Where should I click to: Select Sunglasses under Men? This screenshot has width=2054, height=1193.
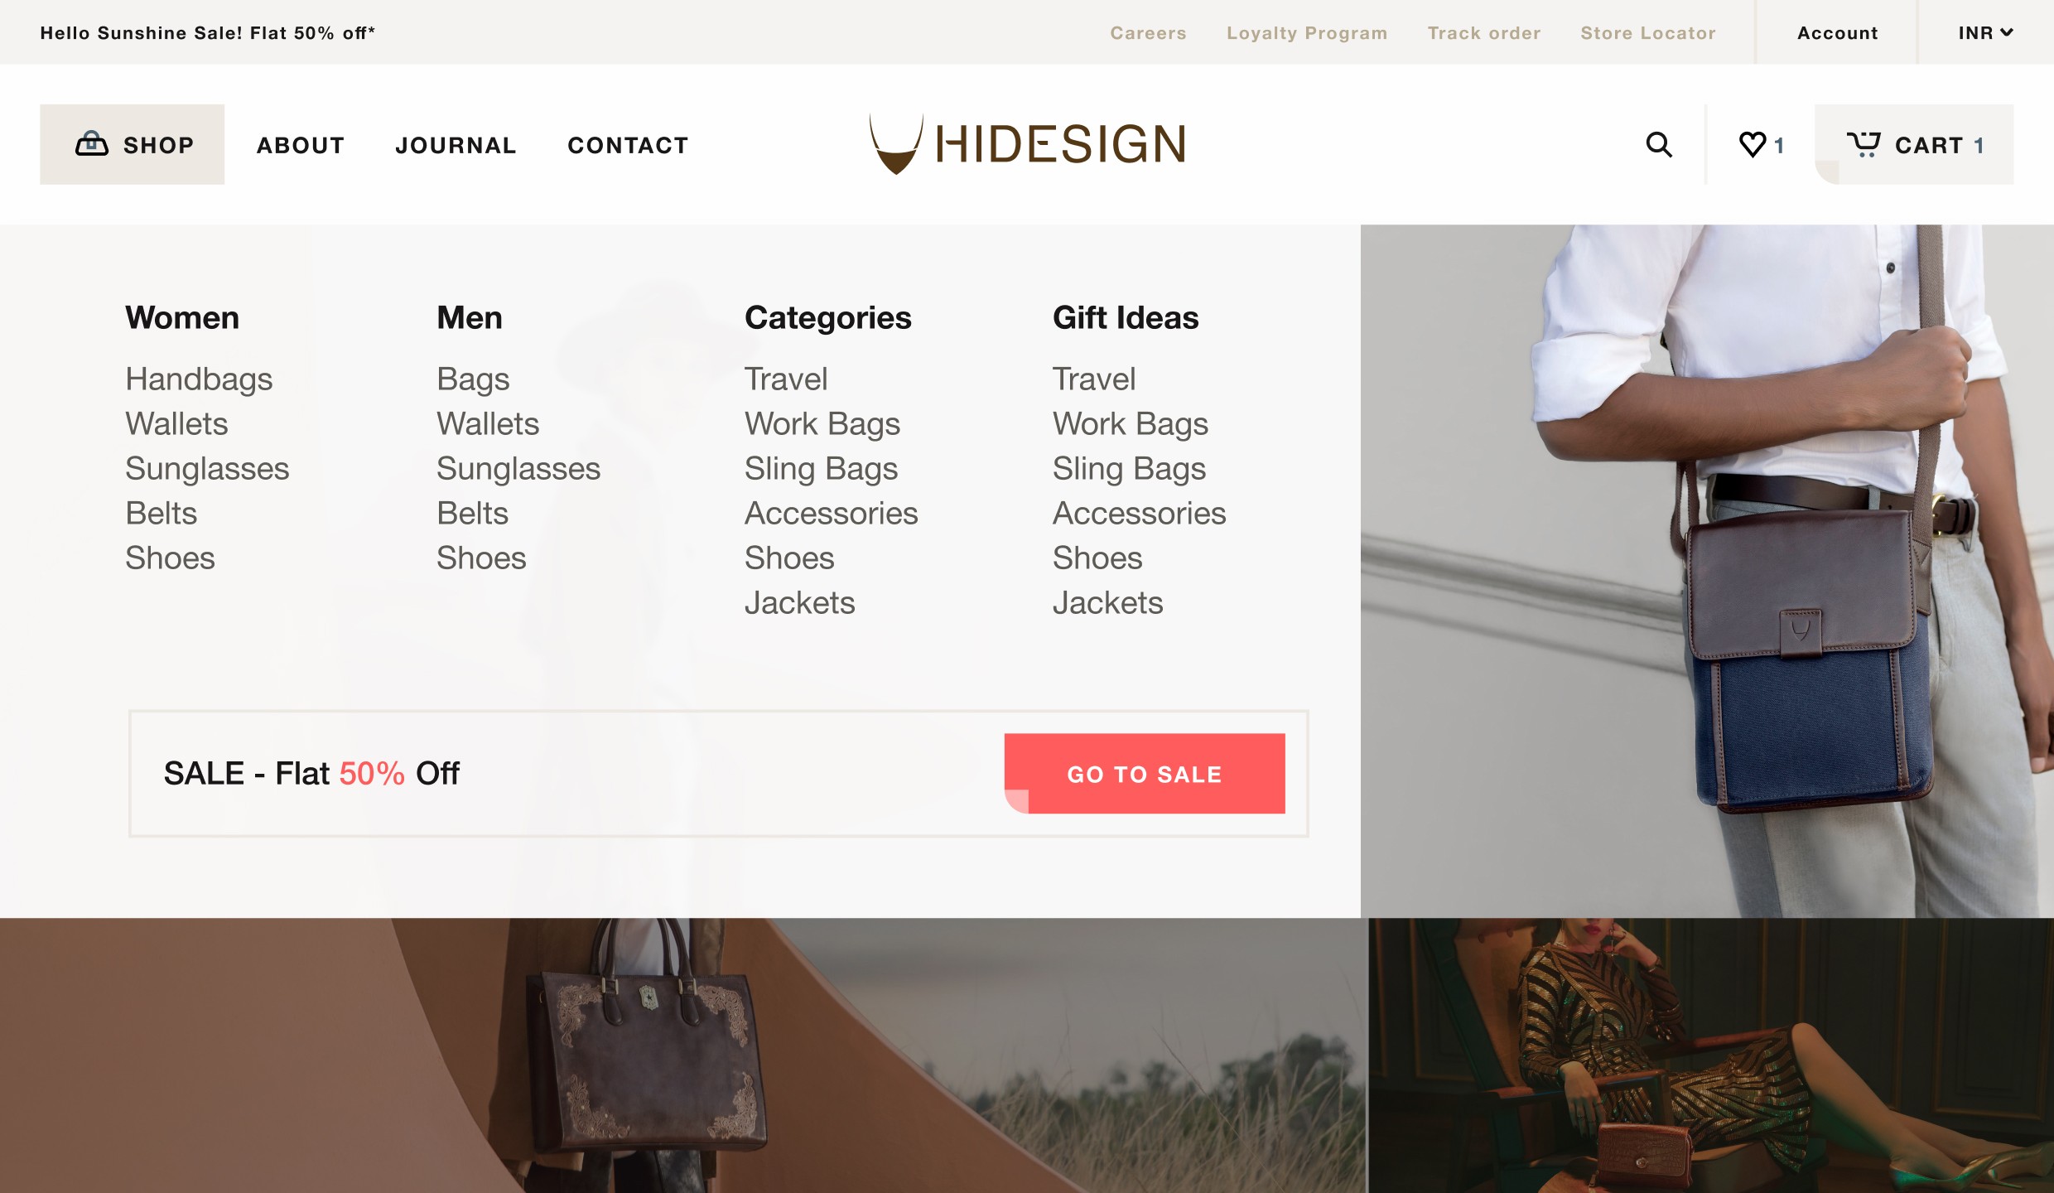(x=518, y=468)
